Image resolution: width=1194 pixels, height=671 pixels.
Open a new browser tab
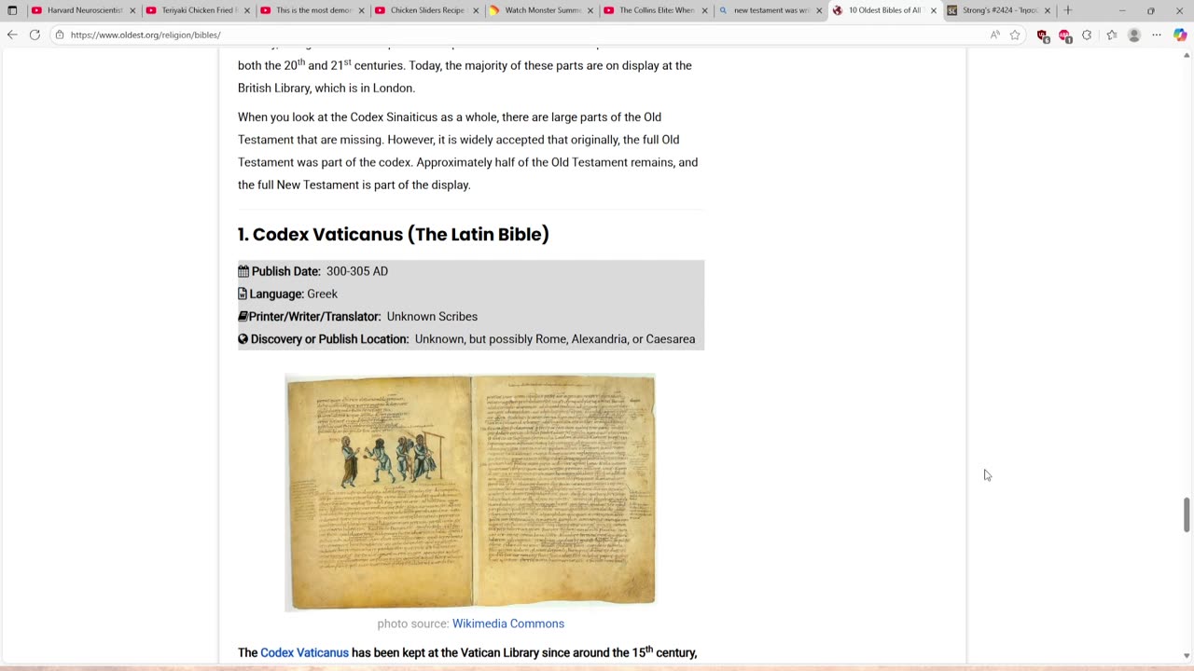[x=1068, y=10]
